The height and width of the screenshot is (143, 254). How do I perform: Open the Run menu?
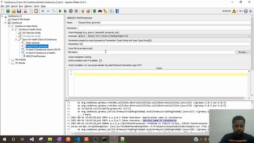21,6
